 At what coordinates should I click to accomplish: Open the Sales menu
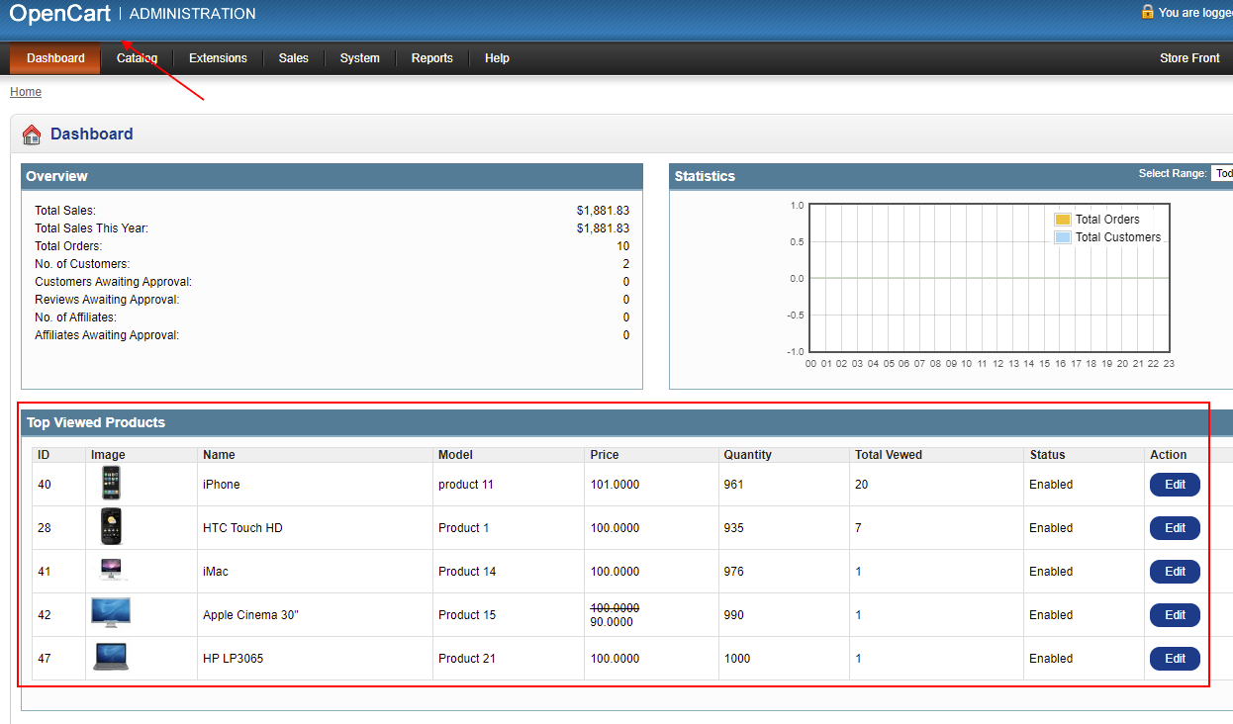click(294, 58)
